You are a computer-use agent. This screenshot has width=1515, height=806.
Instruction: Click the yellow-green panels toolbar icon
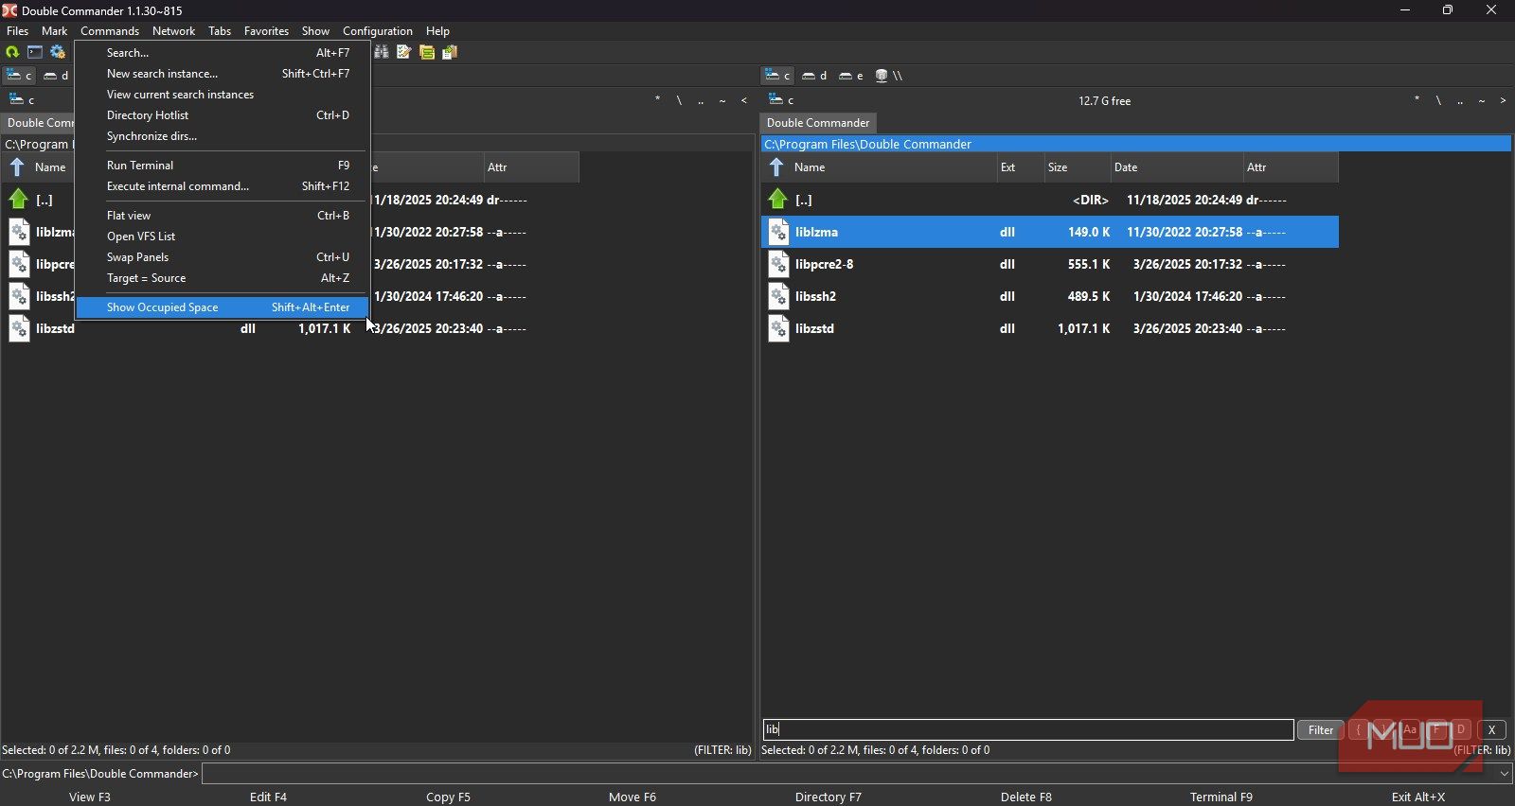[427, 52]
